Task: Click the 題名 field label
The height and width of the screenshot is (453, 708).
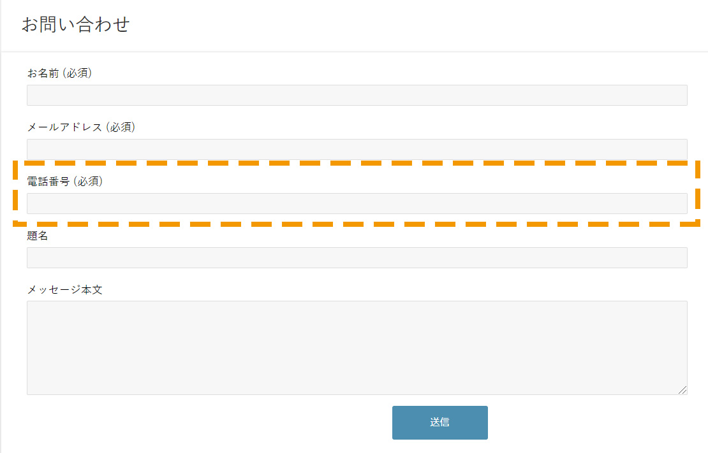Action: click(38, 236)
